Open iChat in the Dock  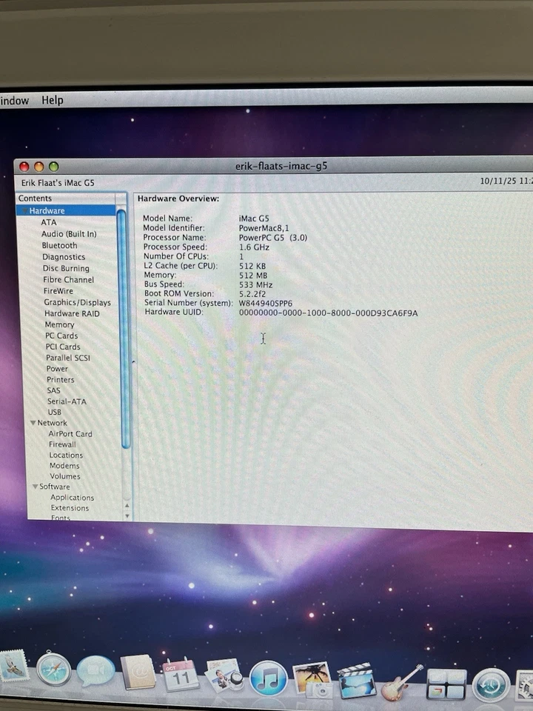point(95,671)
